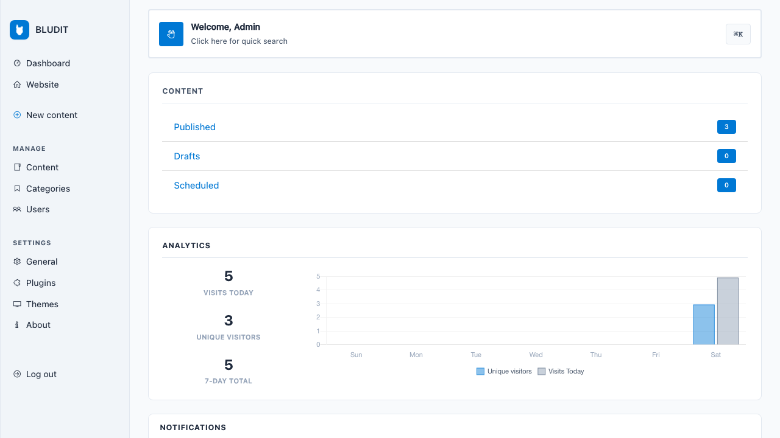Open the Users management page
This screenshot has width=780, height=438.
[x=38, y=209]
